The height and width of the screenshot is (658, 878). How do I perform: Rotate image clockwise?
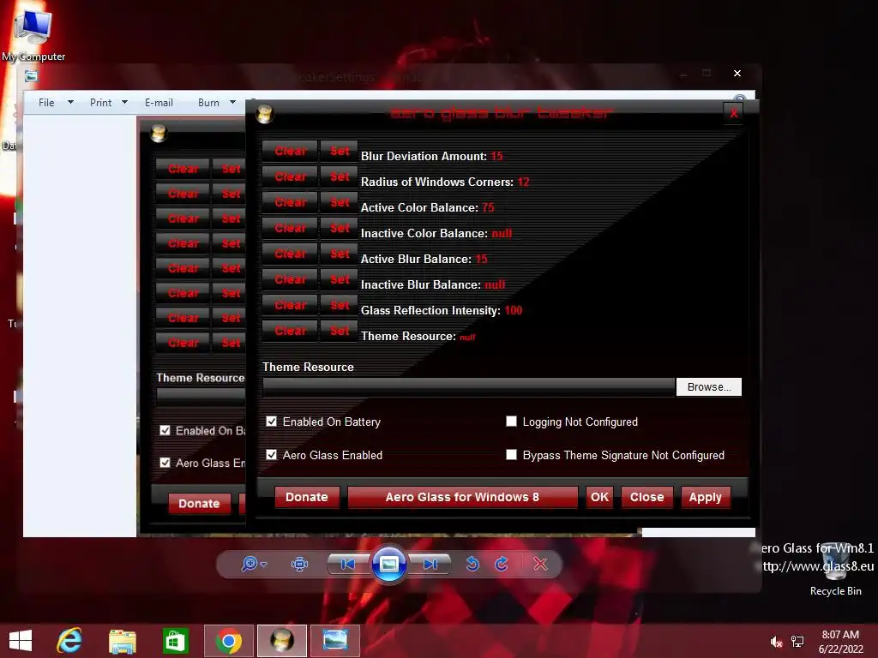coord(502,564)
